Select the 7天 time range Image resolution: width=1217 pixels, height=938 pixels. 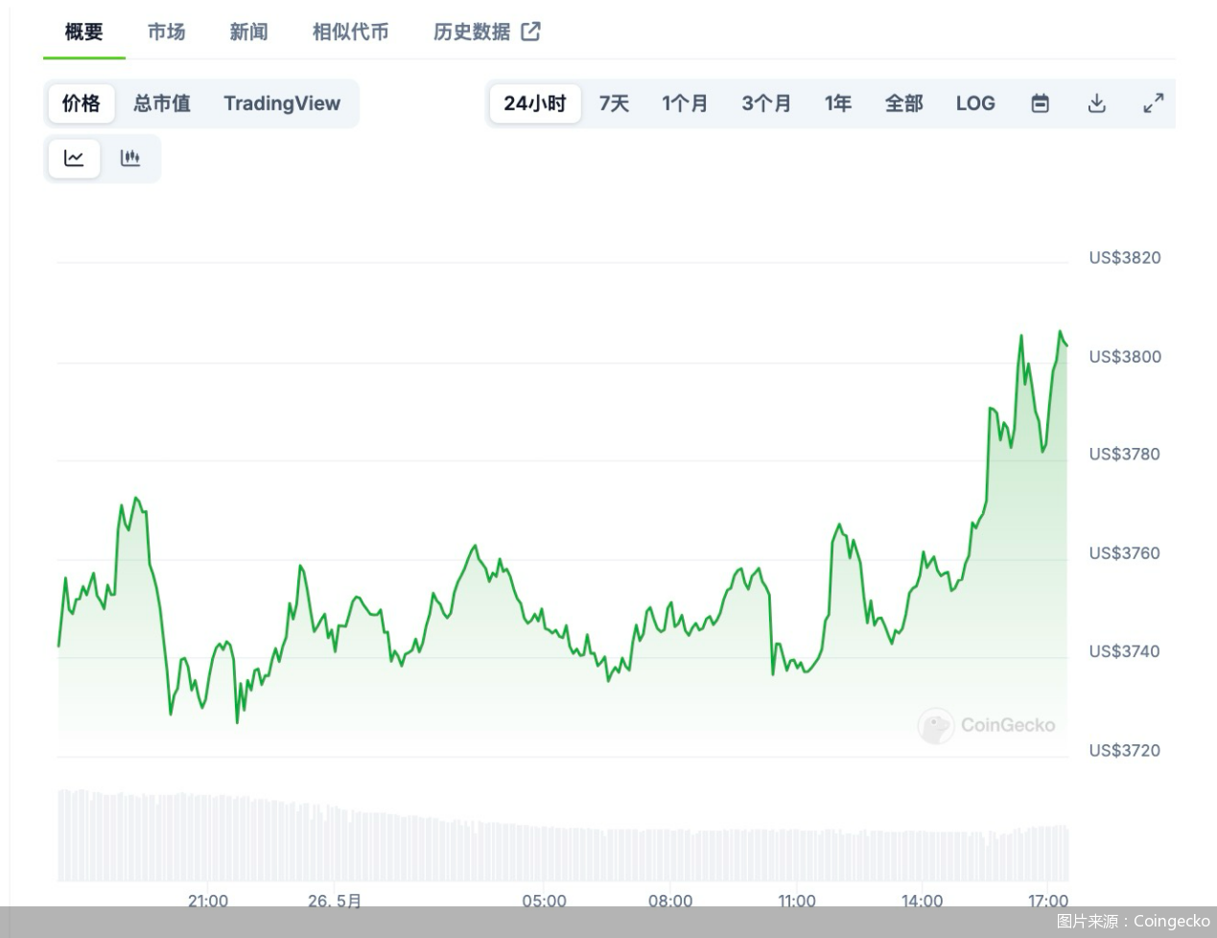point(614,104)
